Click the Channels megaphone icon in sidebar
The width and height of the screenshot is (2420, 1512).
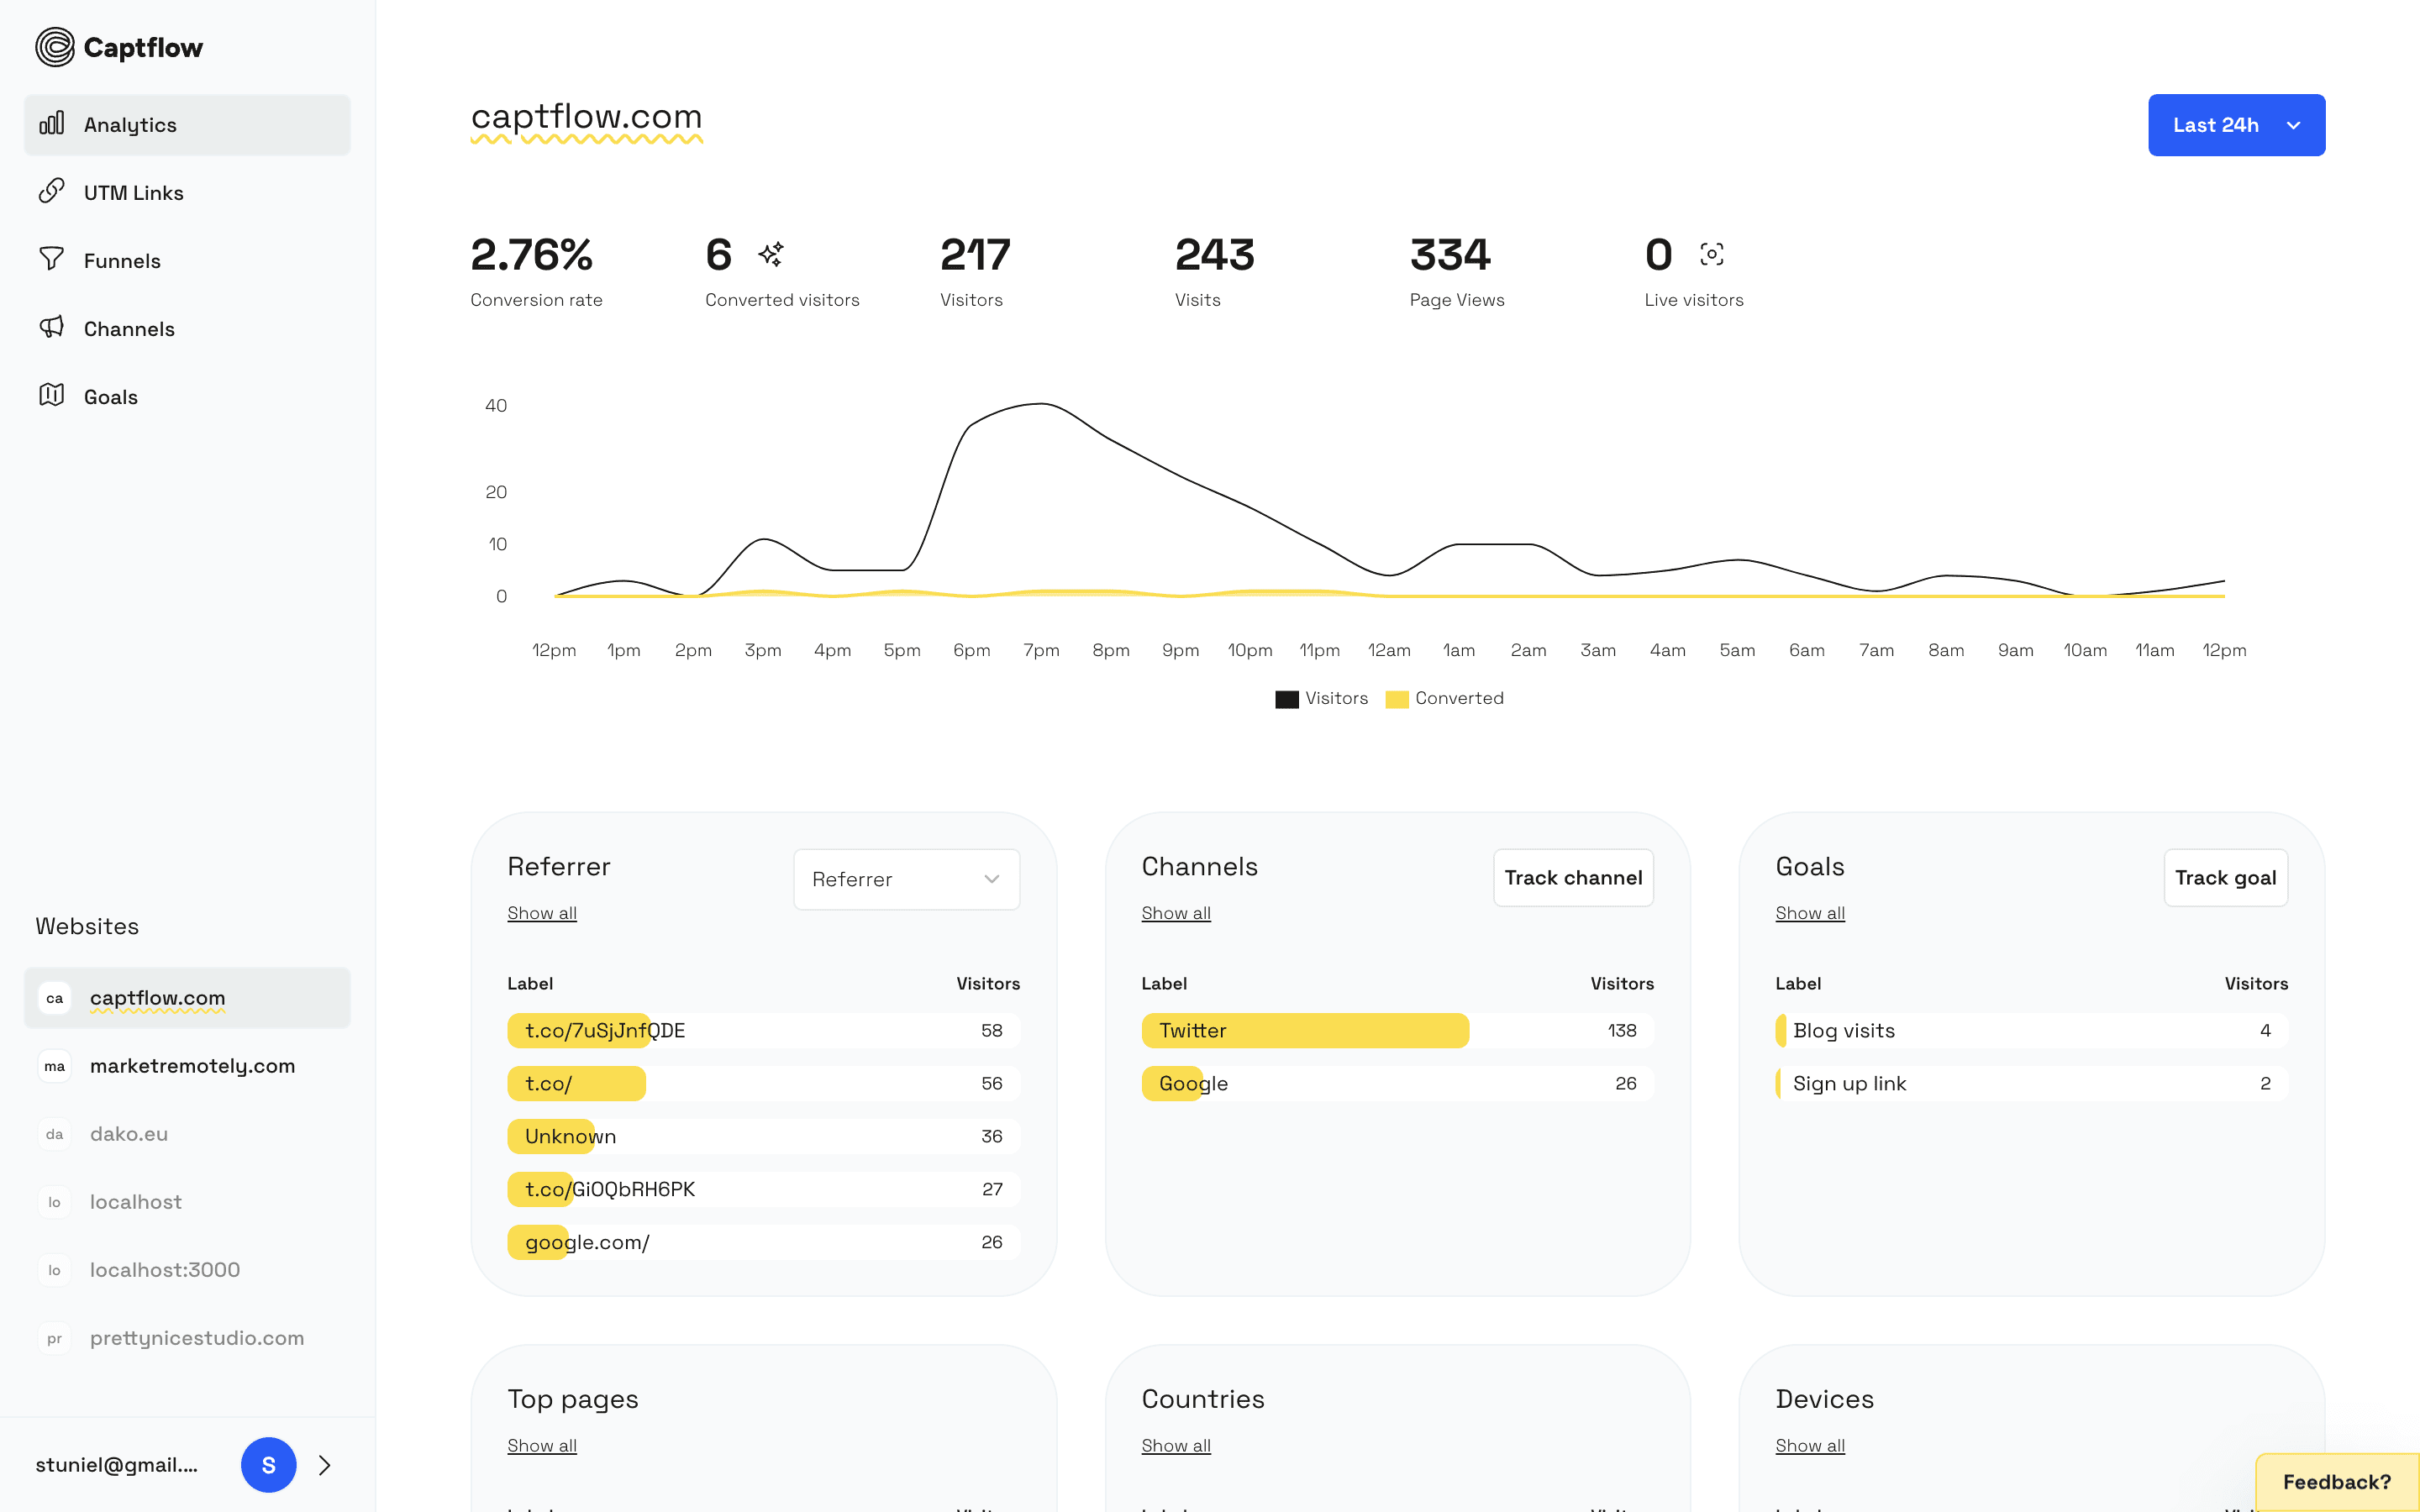click(52, 328)
